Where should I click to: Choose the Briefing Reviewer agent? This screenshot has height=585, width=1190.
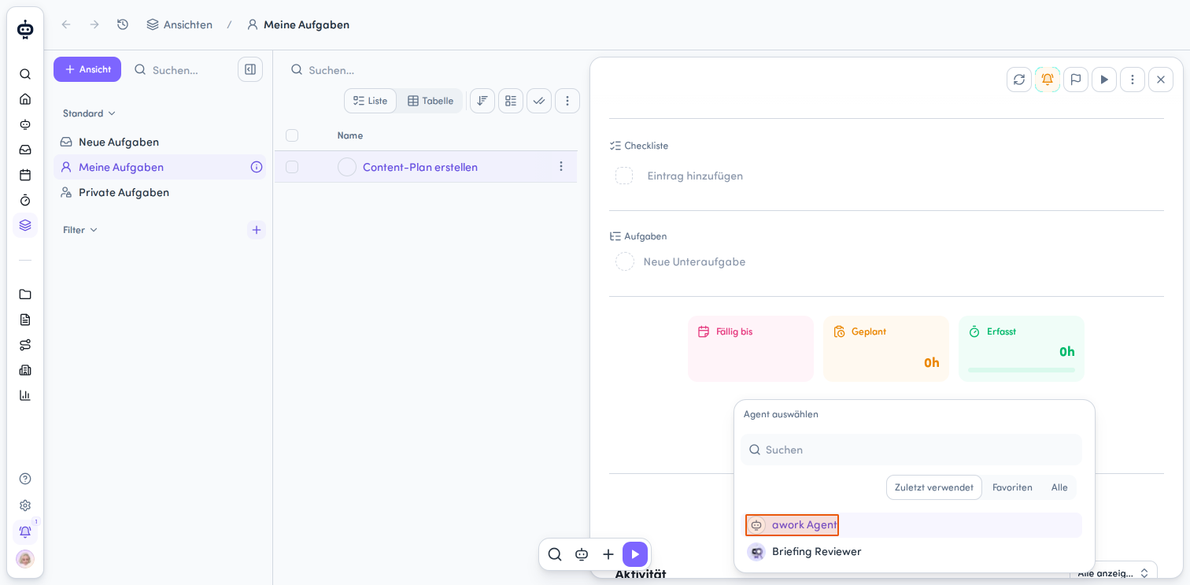coord(911,552)
